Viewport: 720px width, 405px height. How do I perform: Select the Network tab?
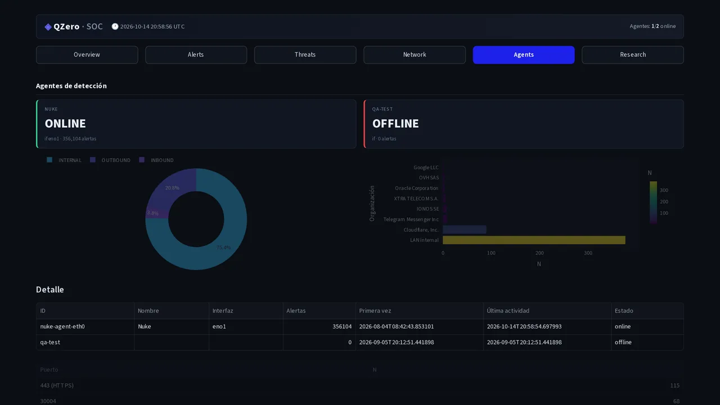(415, 55)
